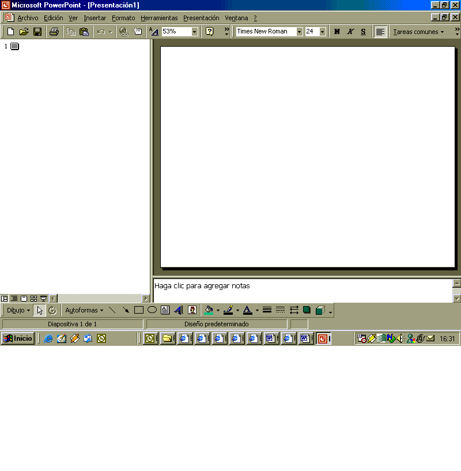This screenshot has width=461, height=471.
Task: Start Slide Show with view button
Action: click(43, 299)
